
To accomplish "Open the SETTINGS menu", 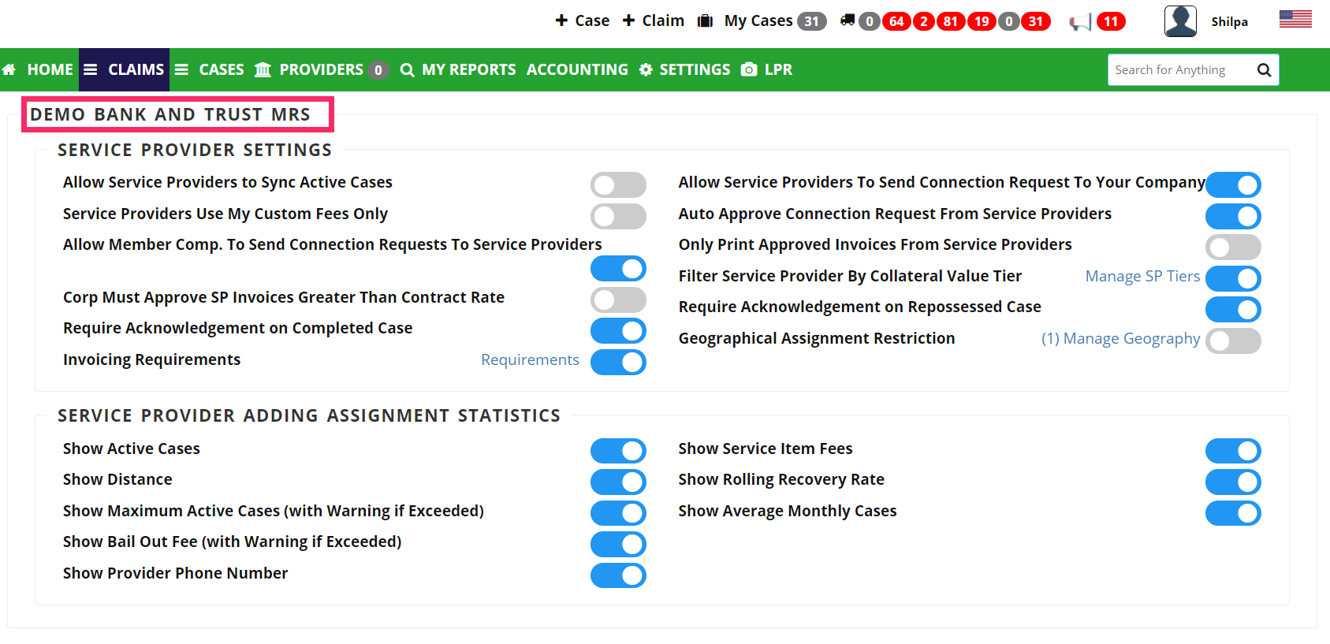I will (x=695, y=70).
